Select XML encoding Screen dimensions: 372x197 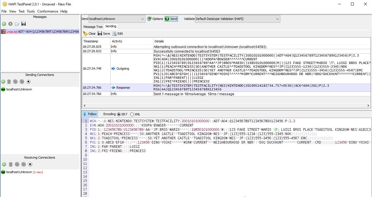pos(135,114)
